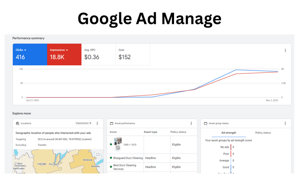Click the Locations card search-globe icon

click(18, 123)
